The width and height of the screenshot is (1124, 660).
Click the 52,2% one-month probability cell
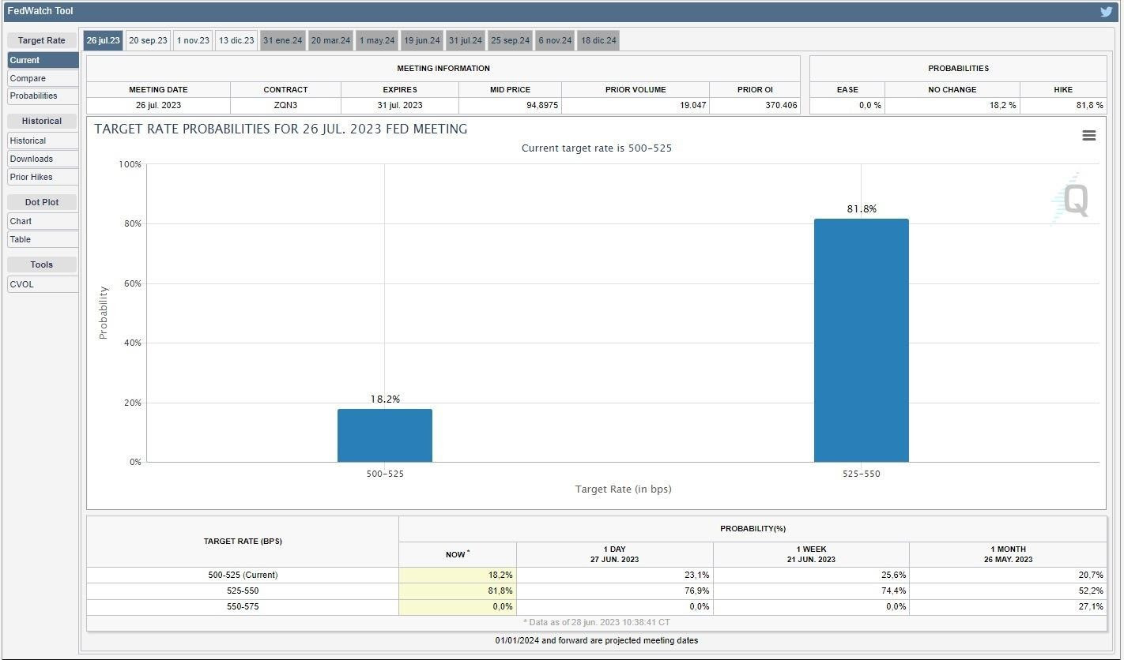(x=1008, y=591)
